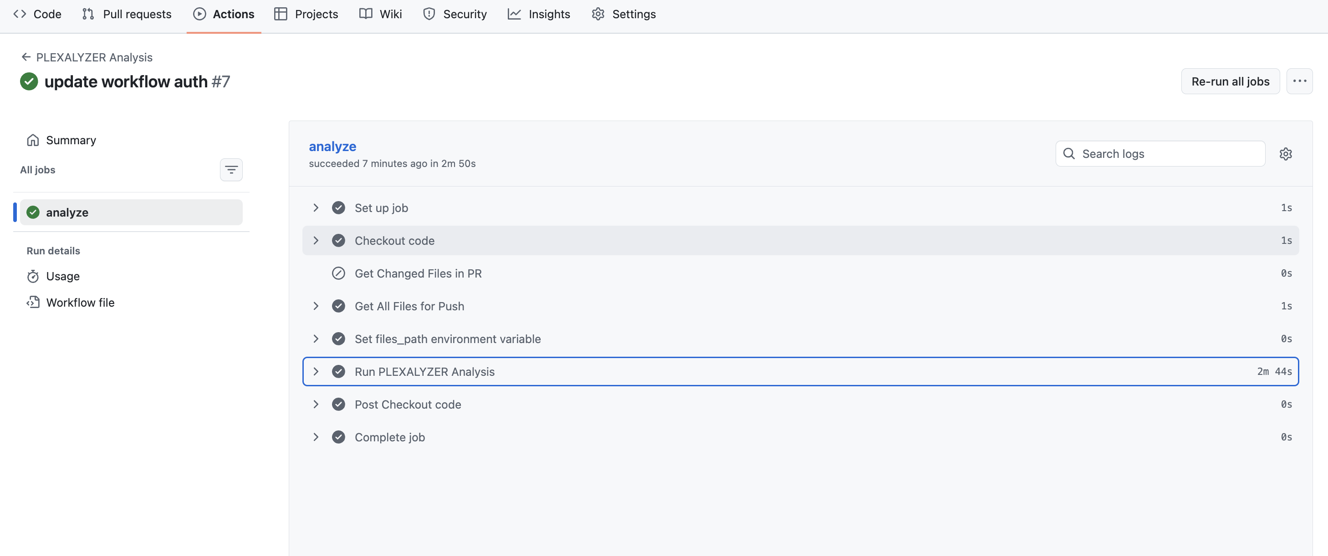Click the filter jobs icon button
1328x556 pixels.
point(231,170)
